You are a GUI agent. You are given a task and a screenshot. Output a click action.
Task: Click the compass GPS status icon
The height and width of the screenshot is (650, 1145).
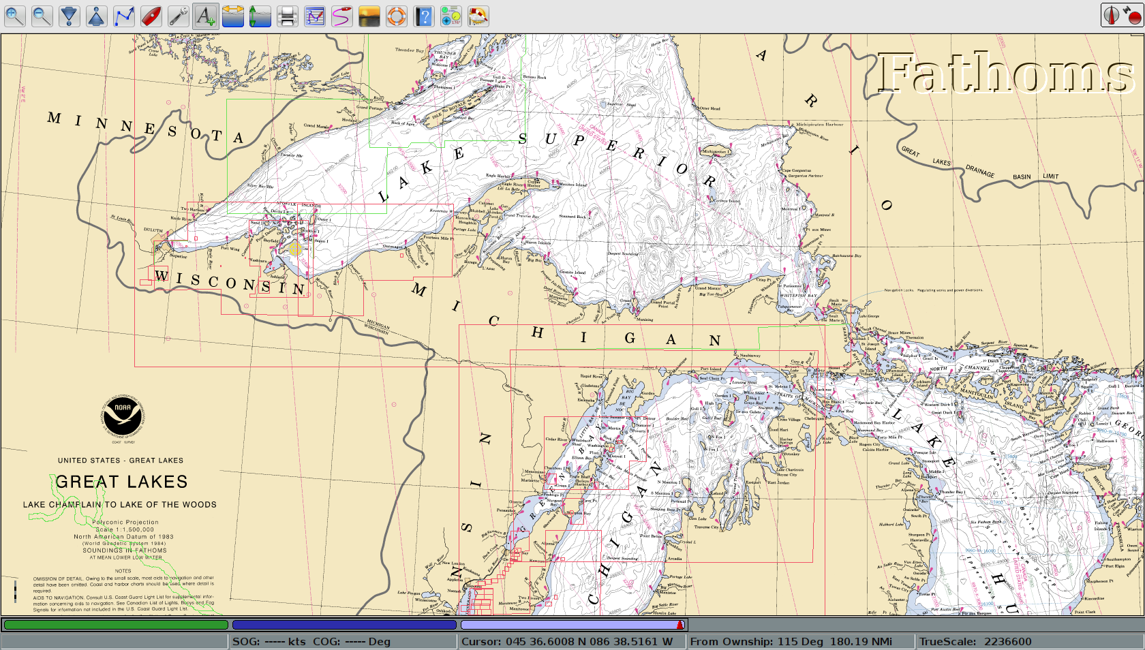(x=1122, y=15)
